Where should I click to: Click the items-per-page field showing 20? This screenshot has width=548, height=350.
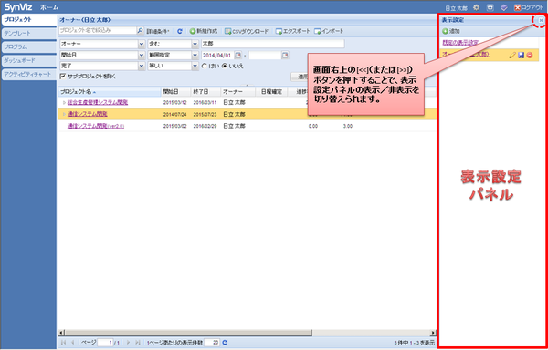[212, 343]
